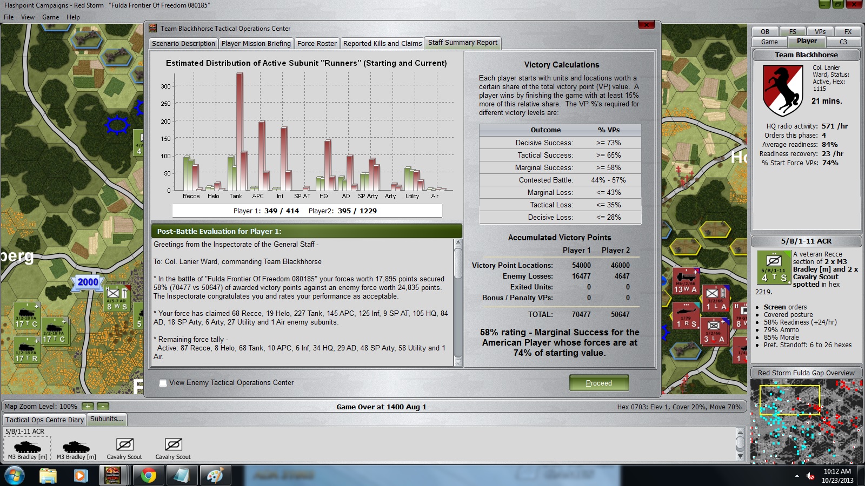This screenshot has height=486, width=865.
Task: Open the Force Roster tab
Action: point(317,44)
